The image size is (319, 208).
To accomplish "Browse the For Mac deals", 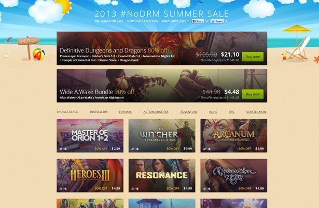I will (x=126, y=112).
